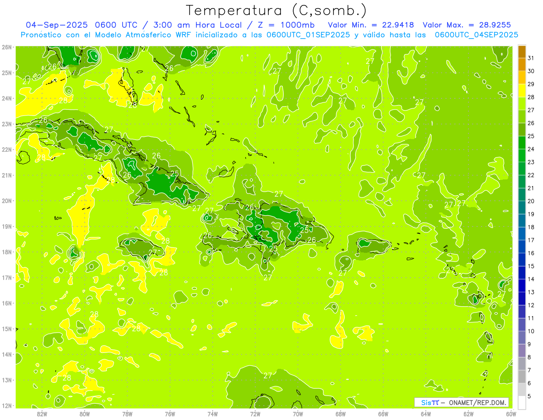Click the longitude axis label "76W"
This screenshot has height=420, width=543.
coord(170,413)
